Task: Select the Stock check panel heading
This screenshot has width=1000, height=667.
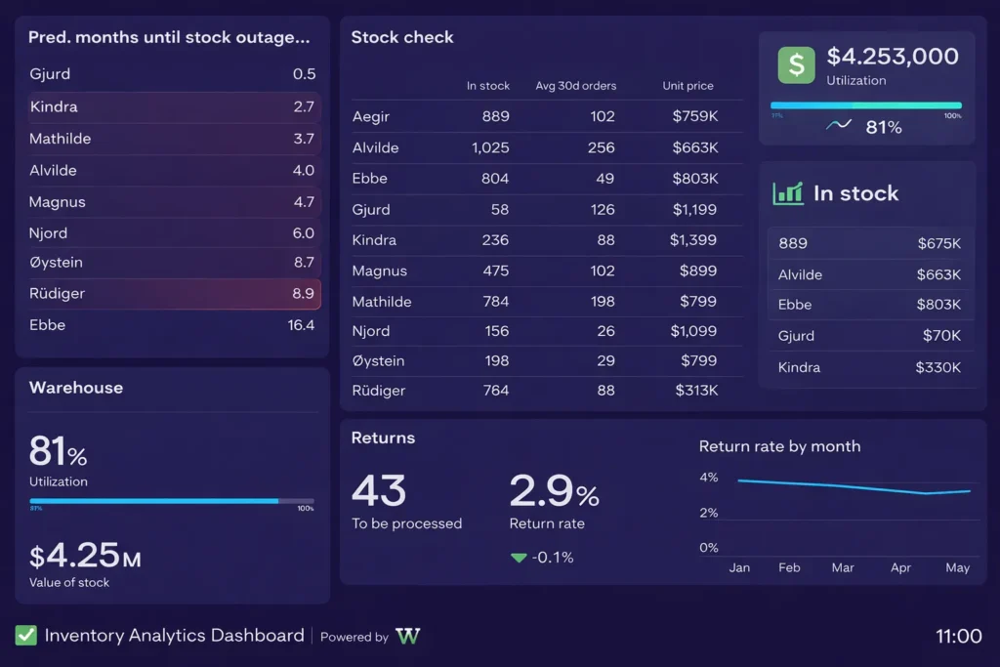Action: pyautogui.click(x=402, y=37)
